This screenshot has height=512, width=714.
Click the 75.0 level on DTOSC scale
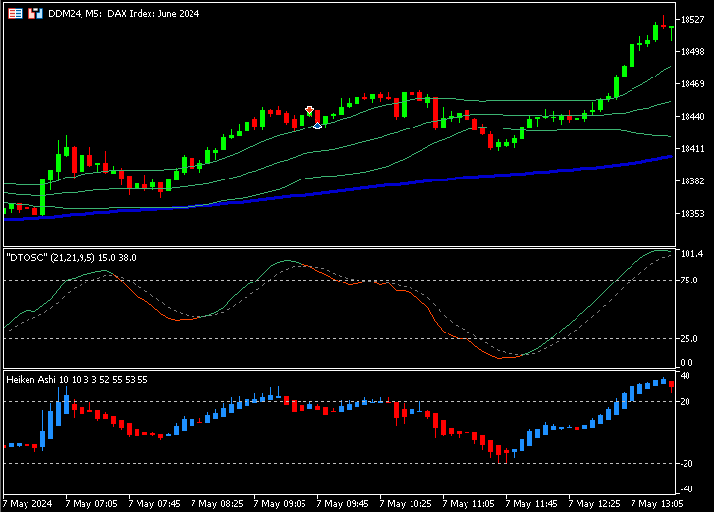click(688, 281)
